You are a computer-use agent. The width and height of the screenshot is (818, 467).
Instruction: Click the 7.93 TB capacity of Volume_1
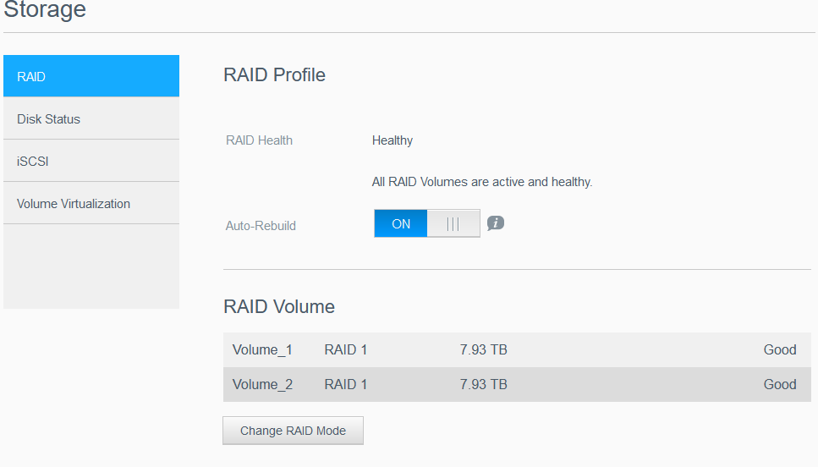pyautogui.click(x=483, y=350)
